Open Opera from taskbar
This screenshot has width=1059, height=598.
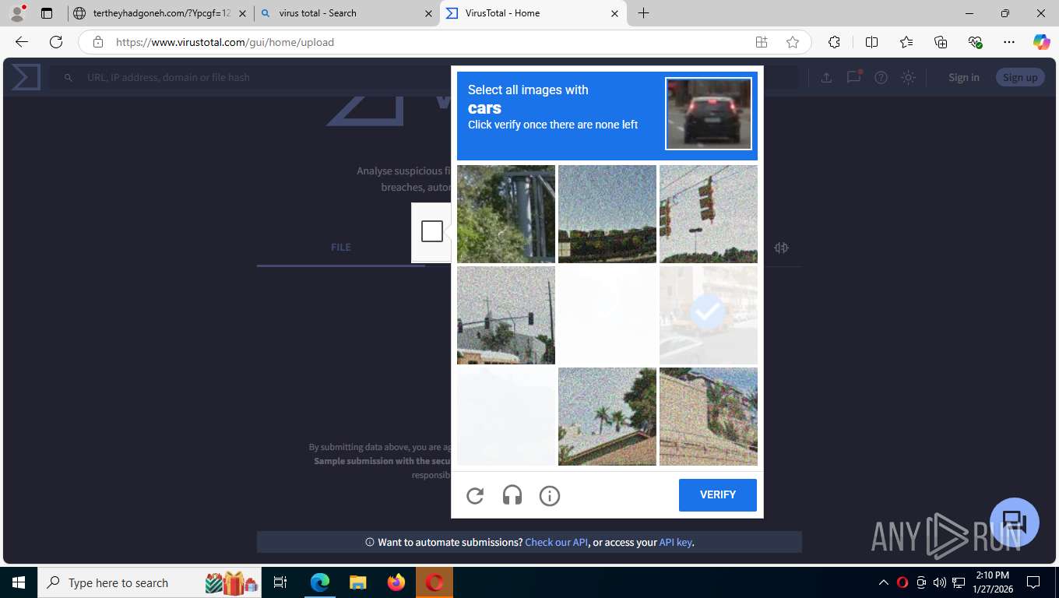click(x=435, y=582)
